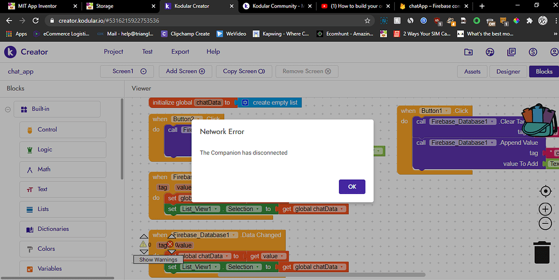Reload the page in Chrome
Viewport: 559px width, 280px height.
[35, 21]
